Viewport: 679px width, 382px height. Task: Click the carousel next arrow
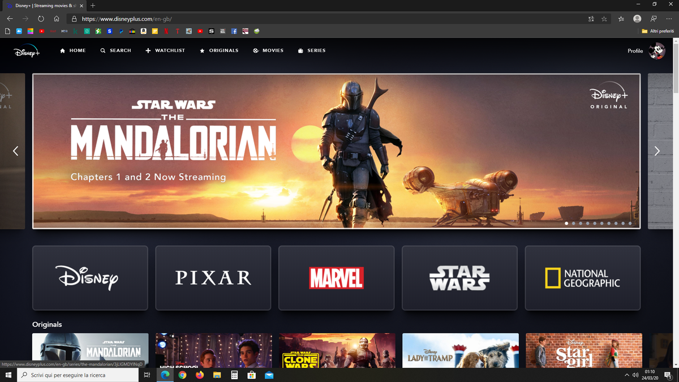[656, 151]
